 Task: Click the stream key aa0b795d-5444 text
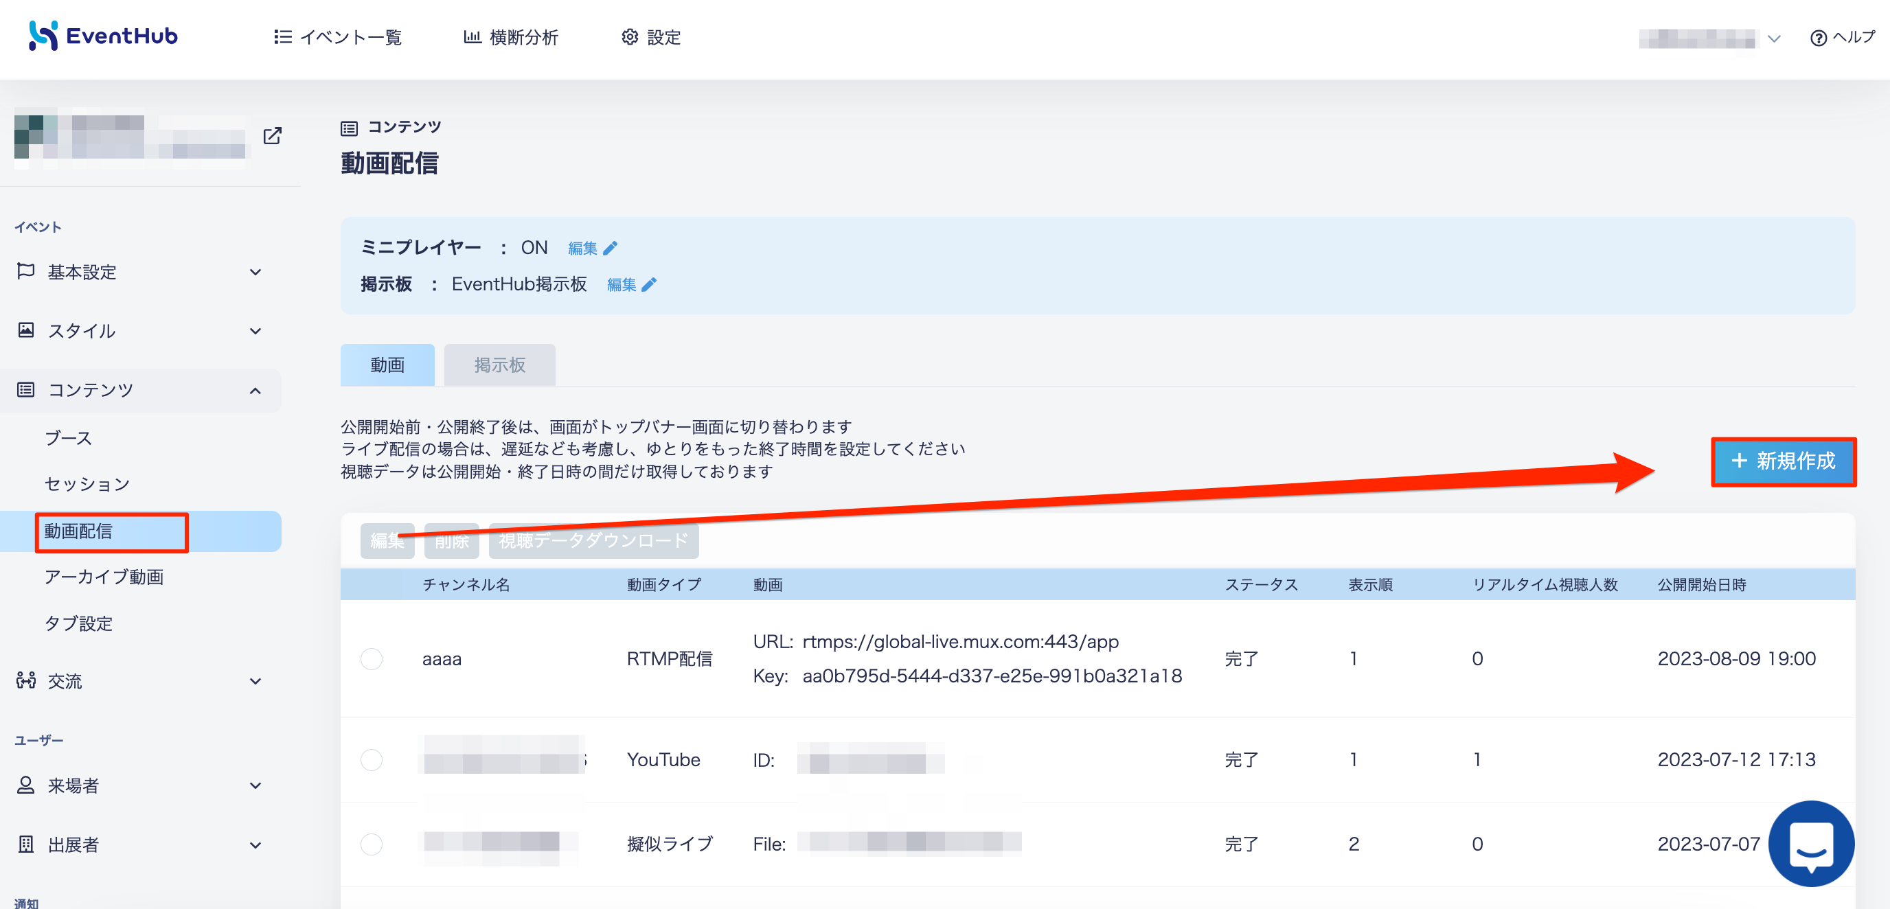pos(992,676)
